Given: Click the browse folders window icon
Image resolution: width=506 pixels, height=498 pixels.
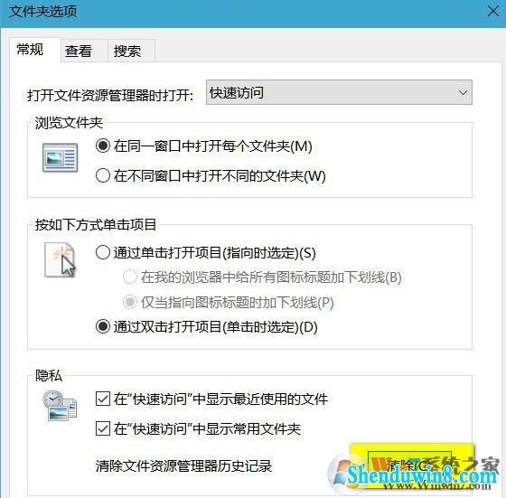Looking at the screenshot, I should (x=61, y=157).
